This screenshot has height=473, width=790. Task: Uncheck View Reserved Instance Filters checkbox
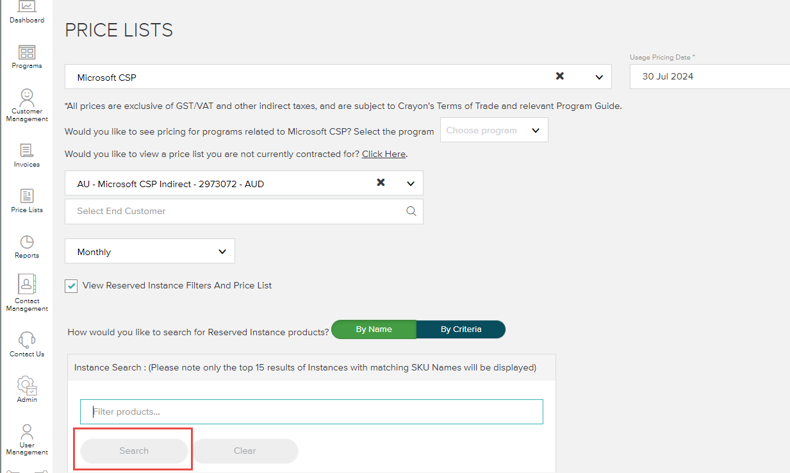[x=71, y=286]
